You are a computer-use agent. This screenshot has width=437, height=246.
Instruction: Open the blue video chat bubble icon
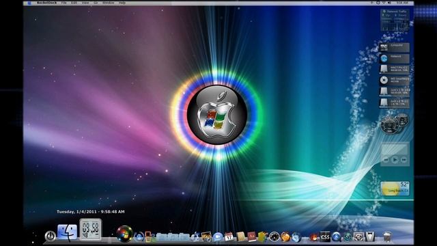point(218,237)
